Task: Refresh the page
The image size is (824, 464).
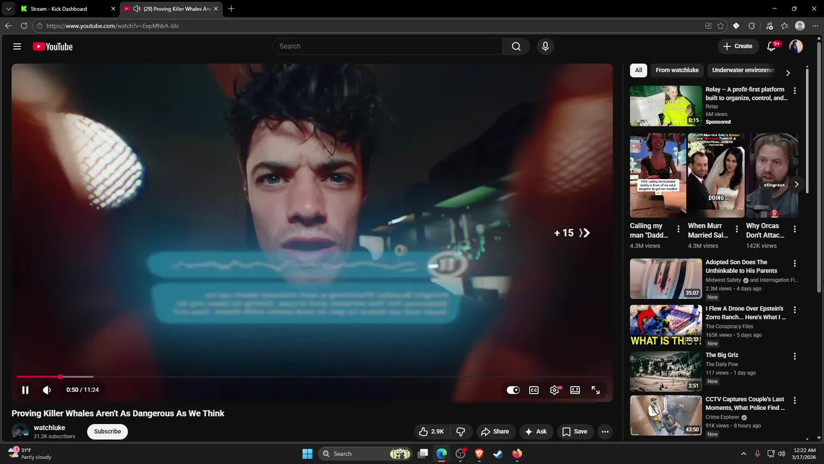Action: 24,26
